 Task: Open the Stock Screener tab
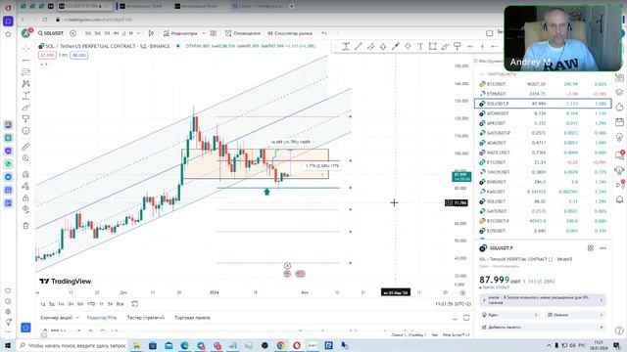click(x=57, y=318)
